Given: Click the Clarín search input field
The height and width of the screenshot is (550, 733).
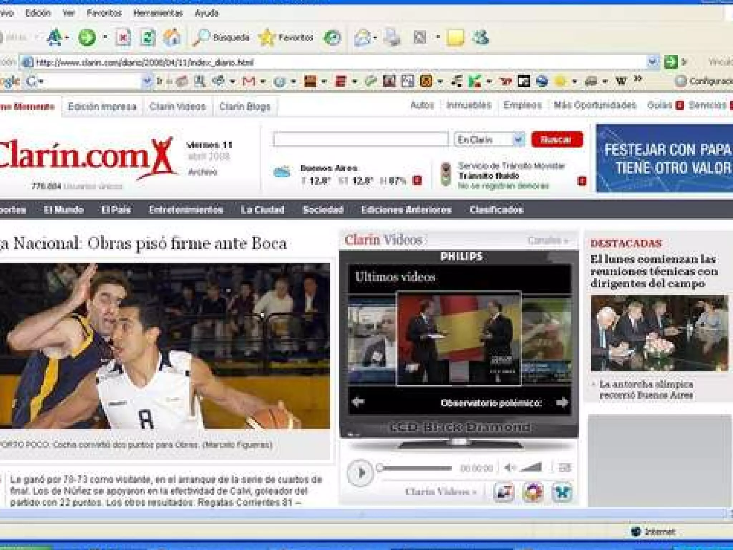Looking at the screenshot, I should pos(360,139).
